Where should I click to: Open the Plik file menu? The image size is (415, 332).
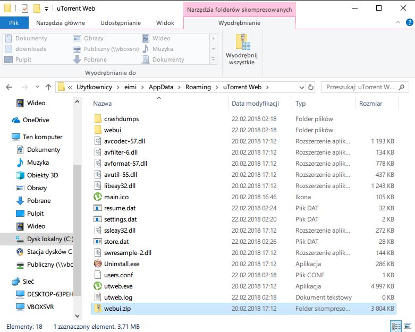[14, 23]
